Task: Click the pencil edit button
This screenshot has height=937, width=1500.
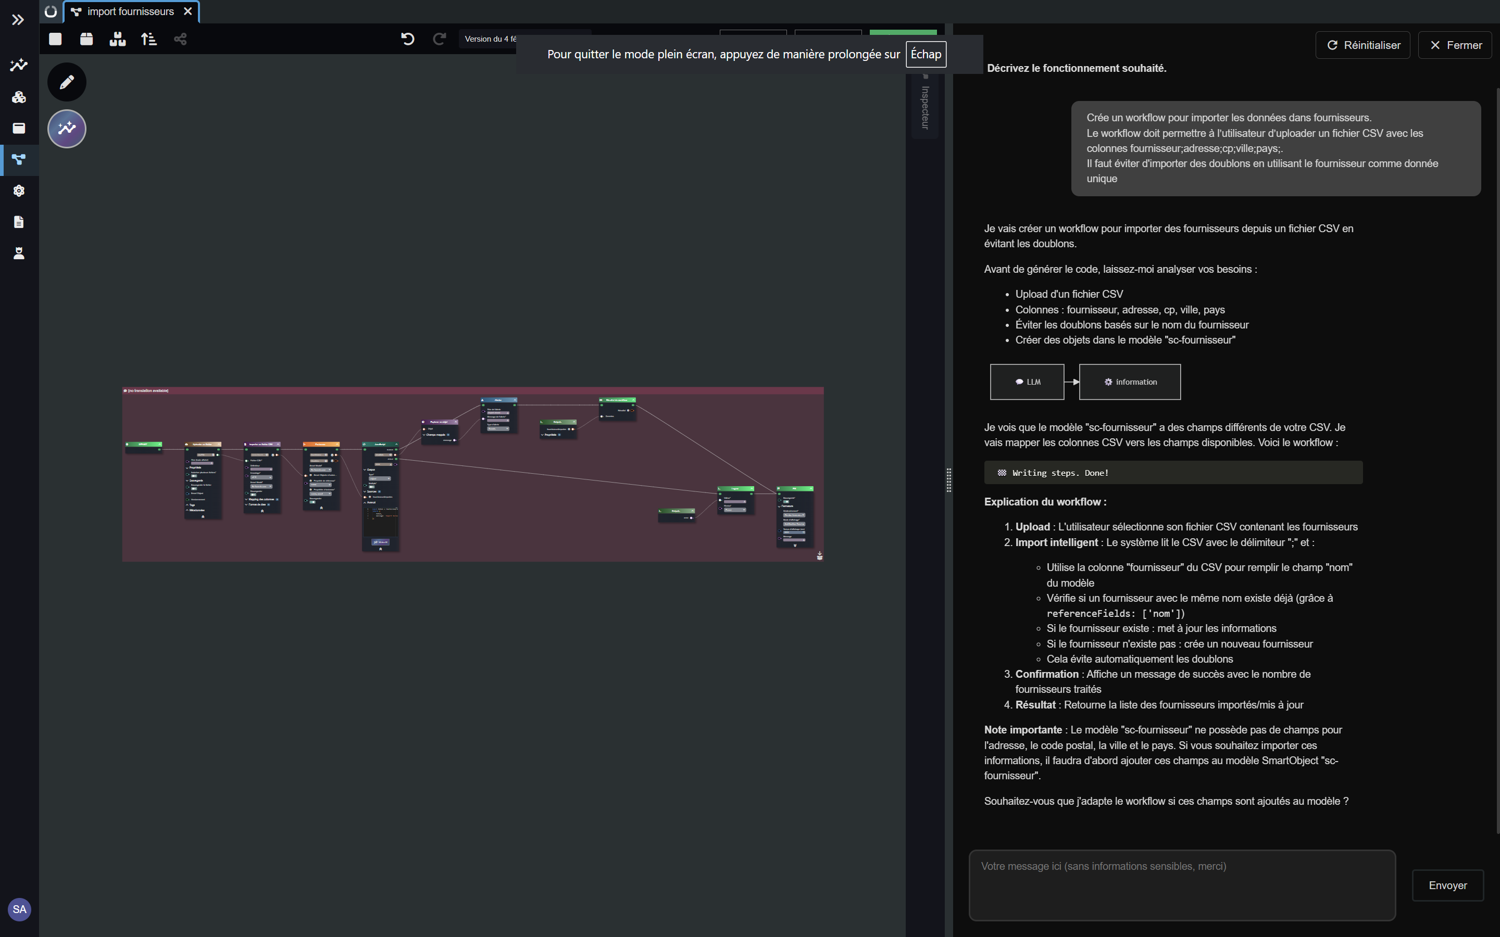Action: [67, 82]
